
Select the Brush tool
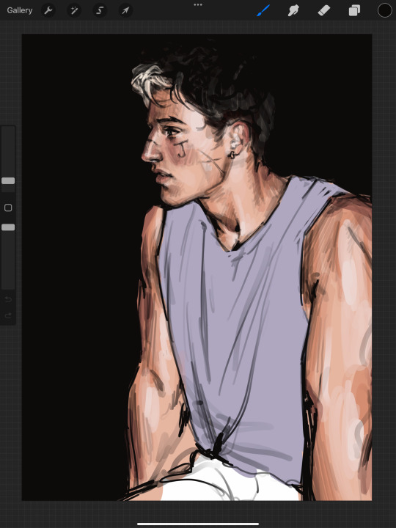point(263,10)
